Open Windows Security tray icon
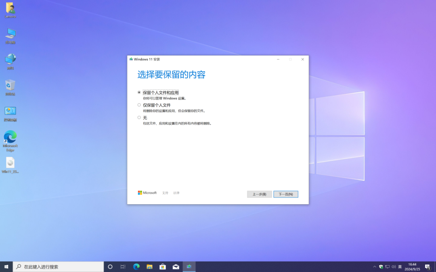Screen dimensions: 436x272 pos(381,267)
